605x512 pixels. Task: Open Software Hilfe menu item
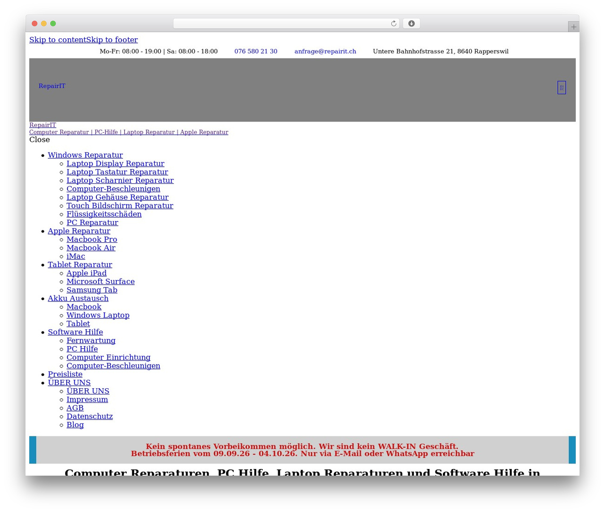(x=75, y=332)
